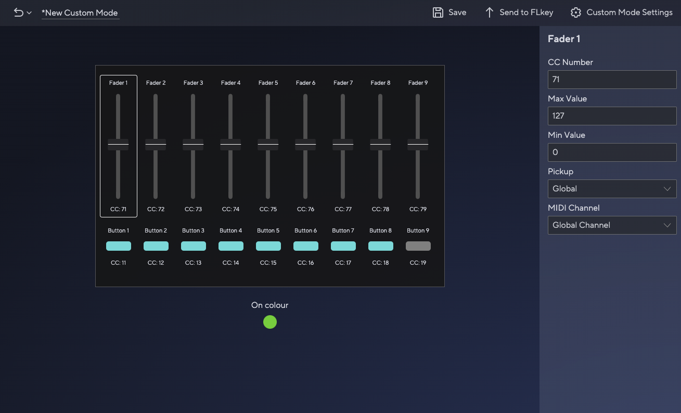Image resolution: width=681 pixels, height=413 pixels.
Task: Click the Save floppy disk icon
Action: (438, 12)
